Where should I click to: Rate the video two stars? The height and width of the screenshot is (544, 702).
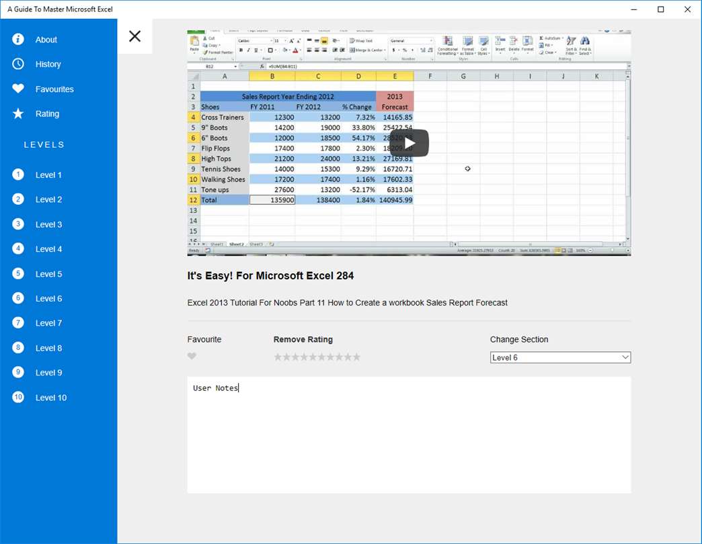[286, 357]
